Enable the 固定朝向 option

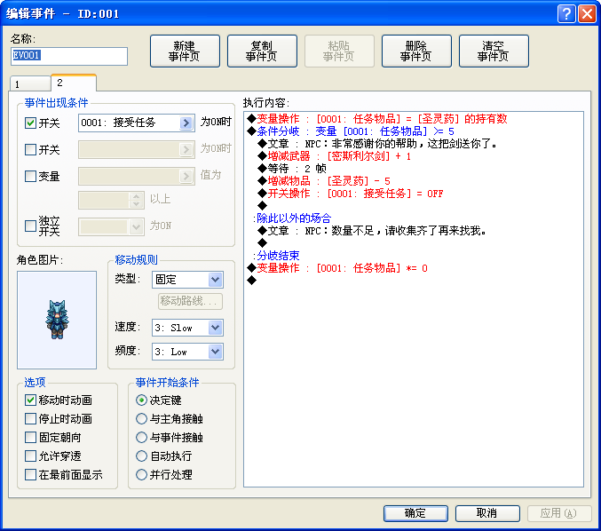(30, 438)
